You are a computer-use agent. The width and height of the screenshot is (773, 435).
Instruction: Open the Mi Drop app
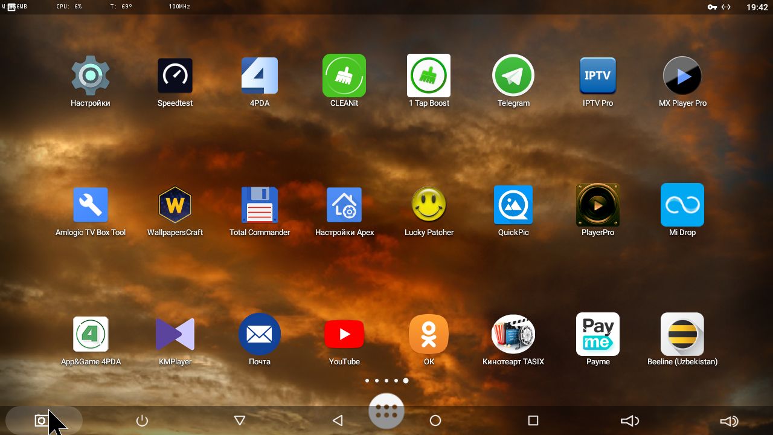click(682, 205)
